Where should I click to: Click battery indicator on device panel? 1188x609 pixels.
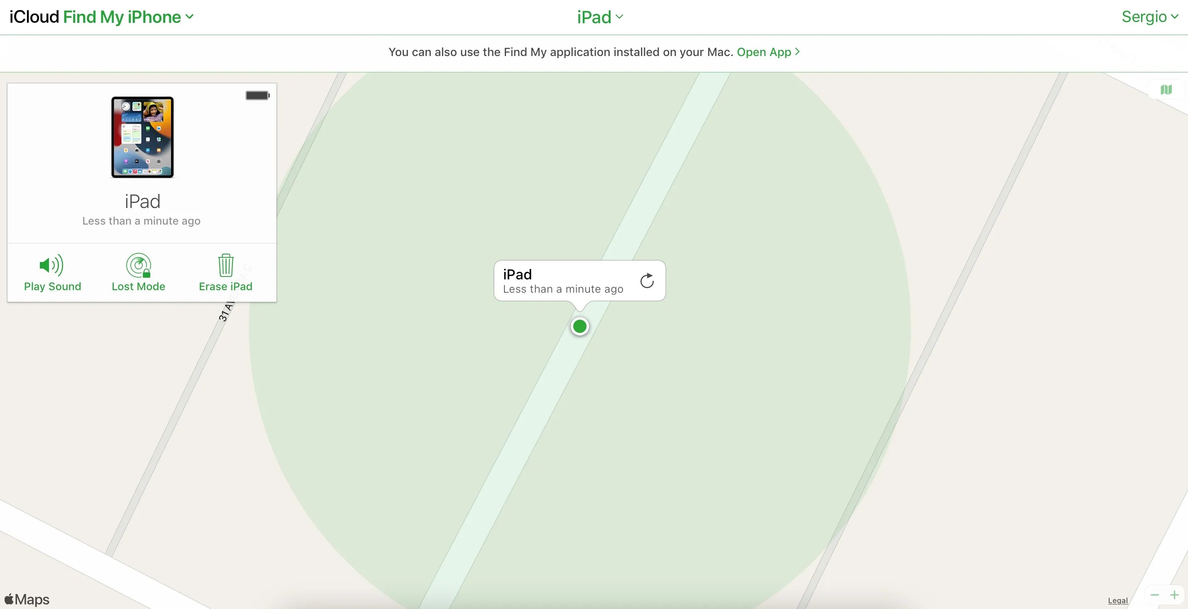256,95
